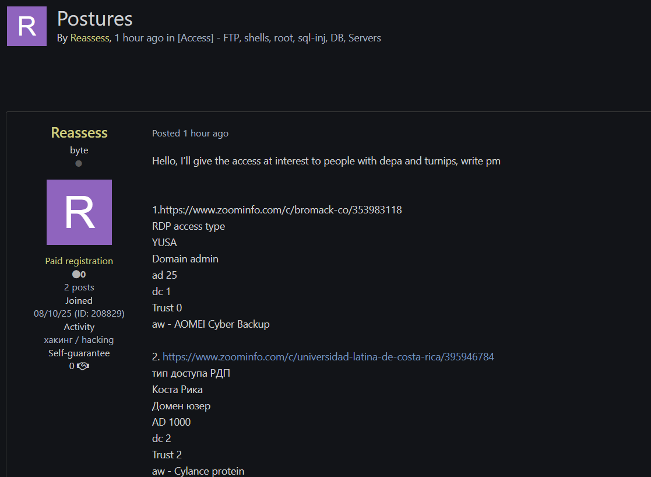Open Reassess author link in the thread header
651x477 pixels.
click(x=90, y=38)
